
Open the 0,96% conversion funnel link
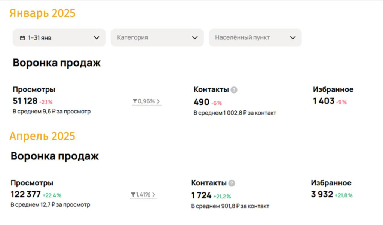coord(147,101)
